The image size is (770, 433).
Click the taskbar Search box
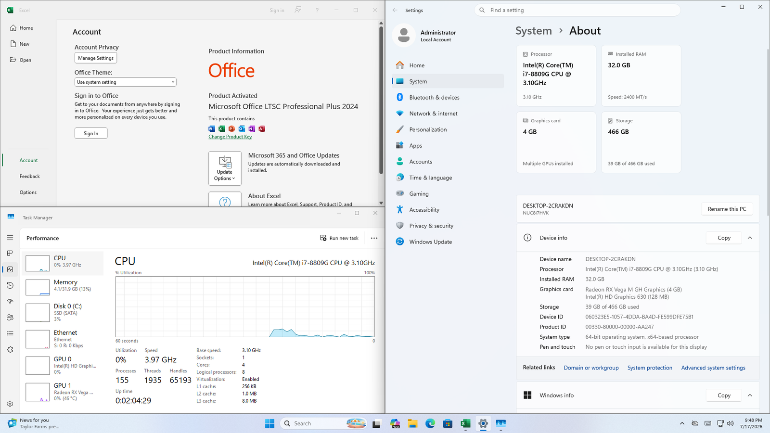(323, 423)
